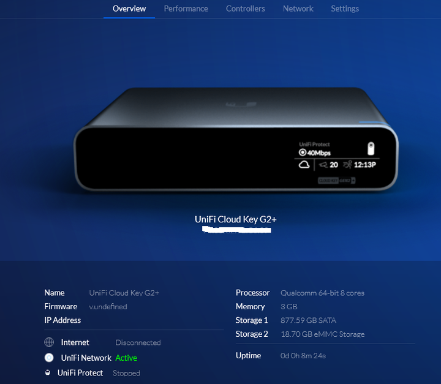This screenshot has width=441, height=384.
Task: Click the v.undefined firmware value
Action: (108, 307)
